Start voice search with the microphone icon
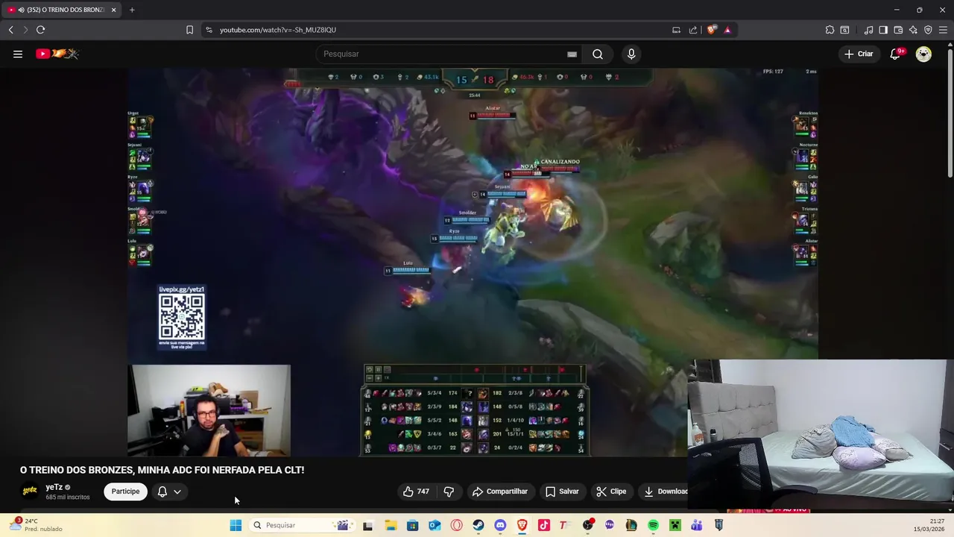The width and height of the screenshot is (954, 537). click(631, 54)
